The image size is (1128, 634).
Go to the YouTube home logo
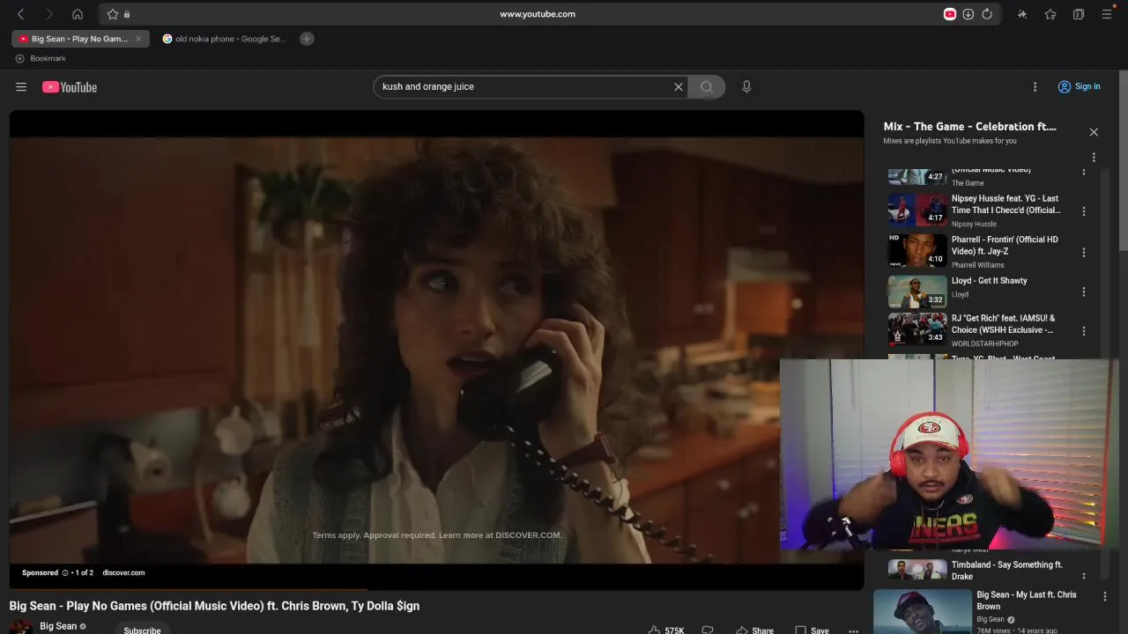(70, 87)
